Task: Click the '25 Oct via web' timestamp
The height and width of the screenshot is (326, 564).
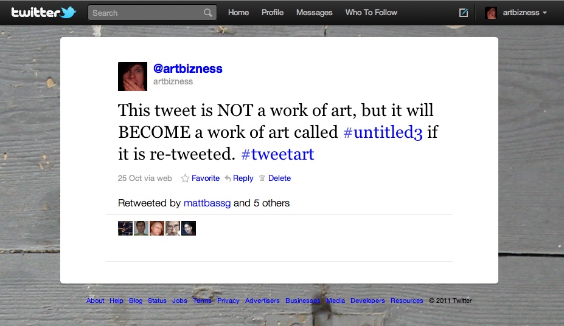Action: tap(145, 178)
